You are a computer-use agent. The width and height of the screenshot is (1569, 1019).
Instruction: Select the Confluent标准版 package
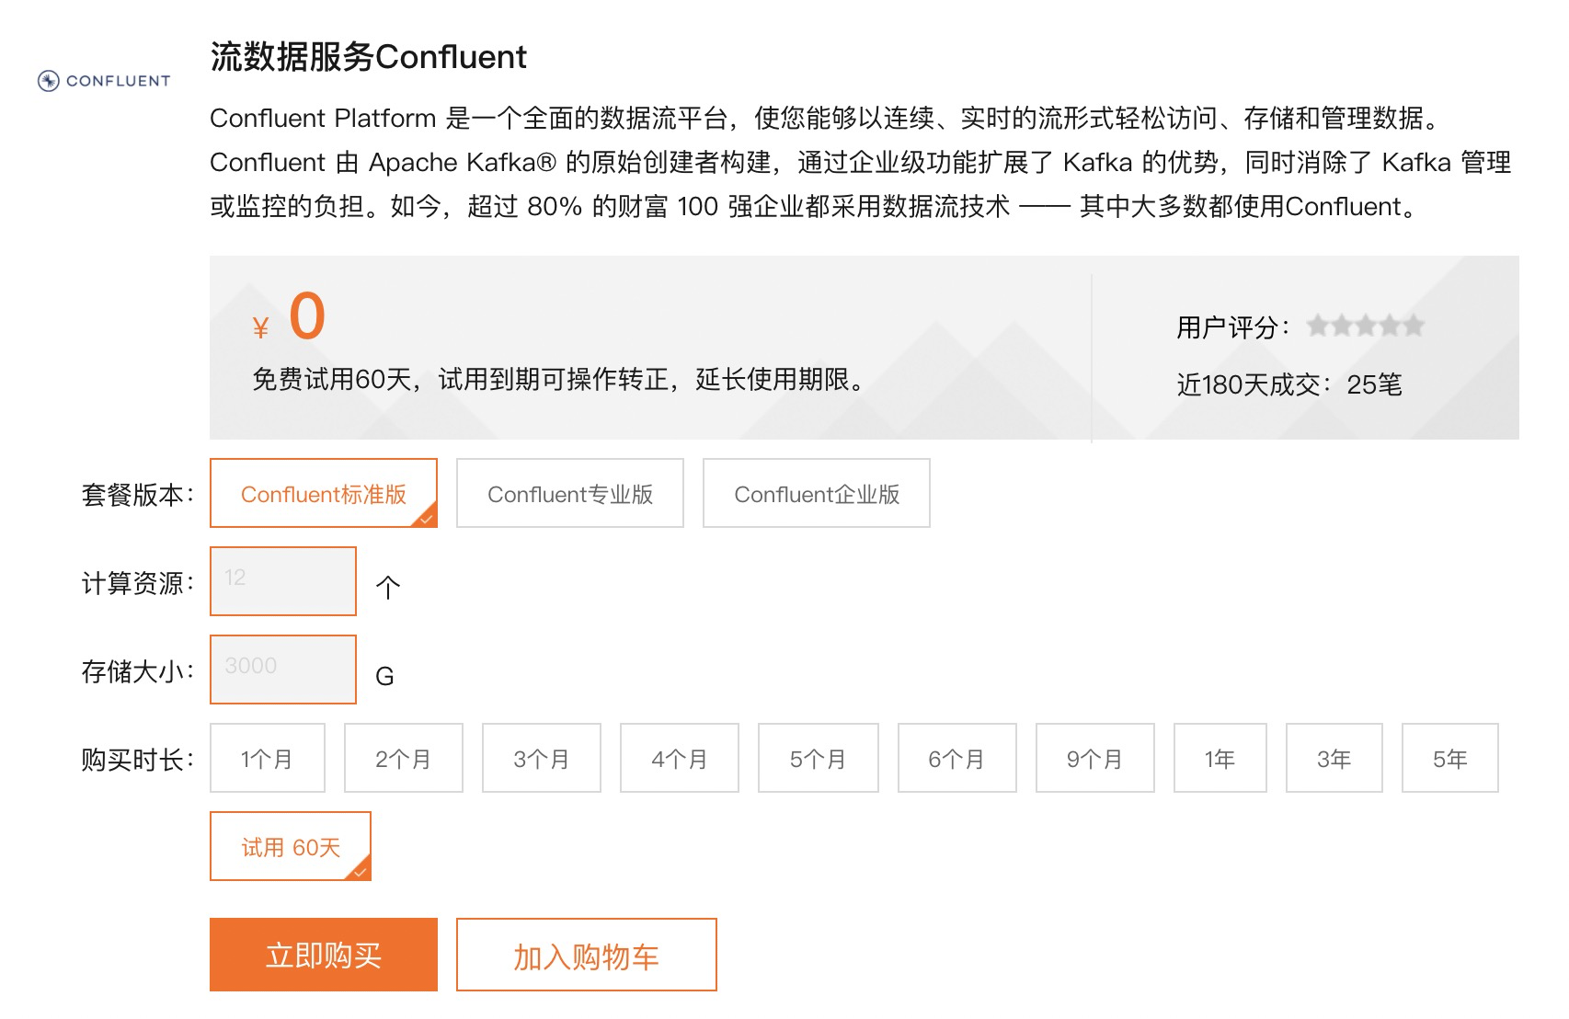click(324, 493)
